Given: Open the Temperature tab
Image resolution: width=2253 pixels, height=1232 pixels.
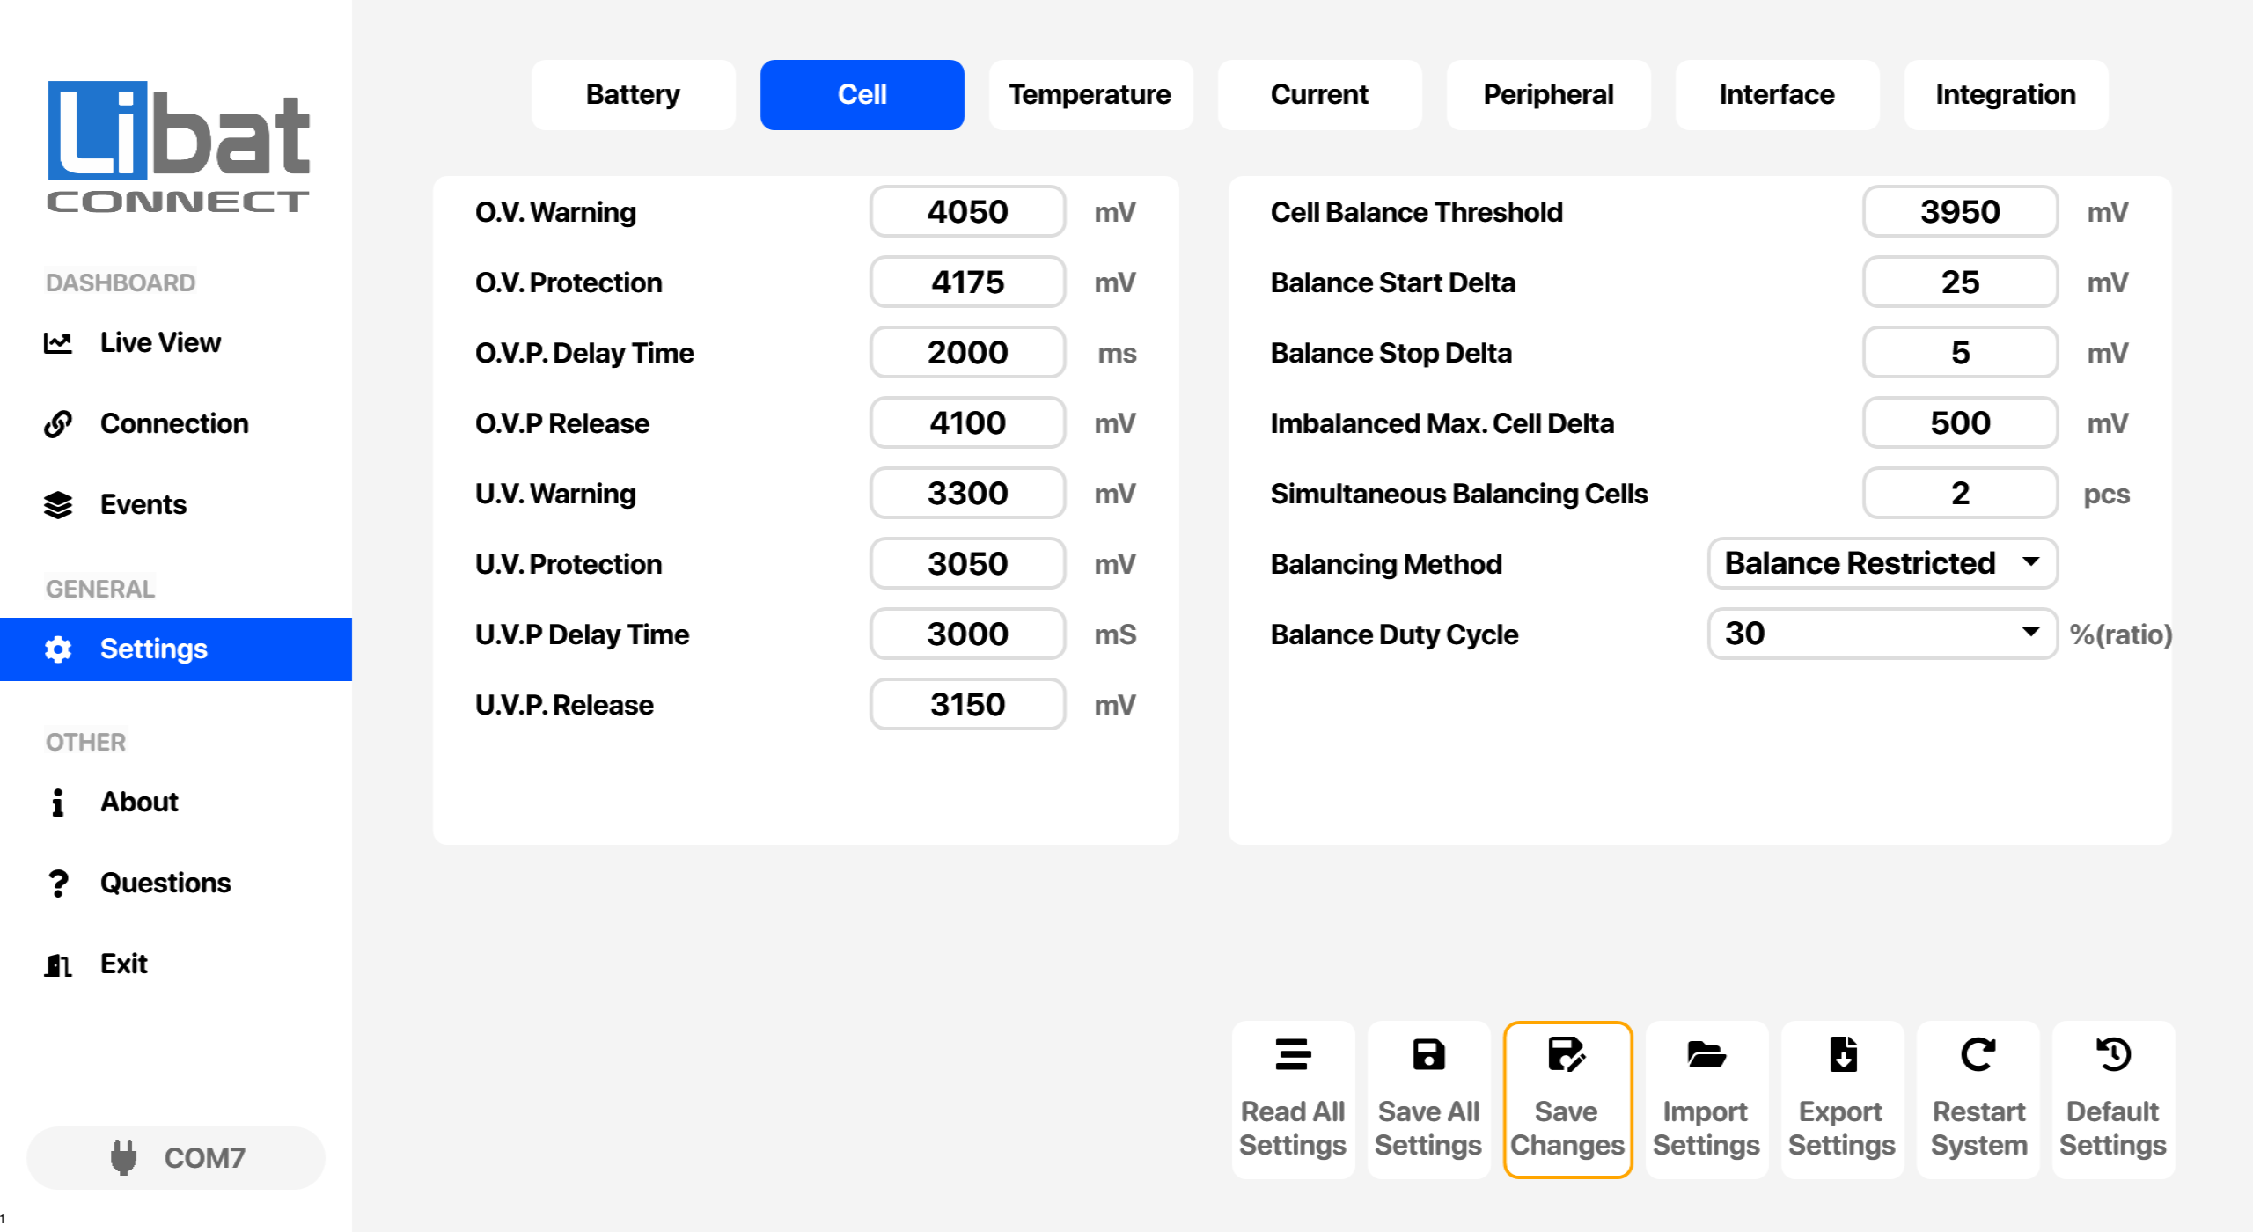Looking at the screenshot, I should click(1090, 95).
